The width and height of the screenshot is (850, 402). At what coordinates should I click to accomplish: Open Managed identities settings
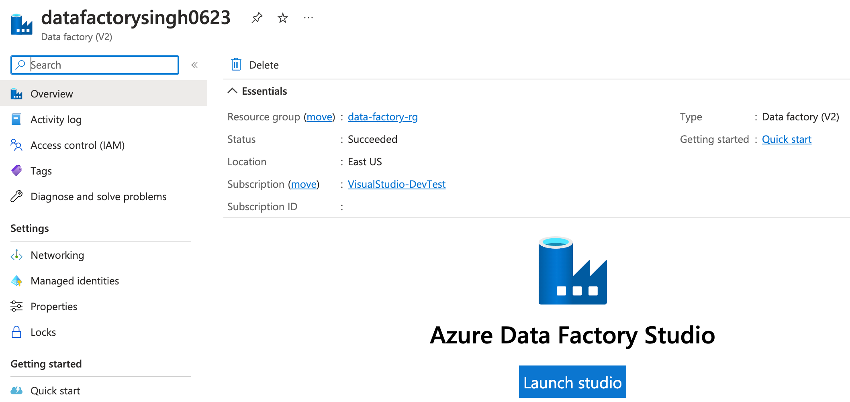click(x=74, y=281)
